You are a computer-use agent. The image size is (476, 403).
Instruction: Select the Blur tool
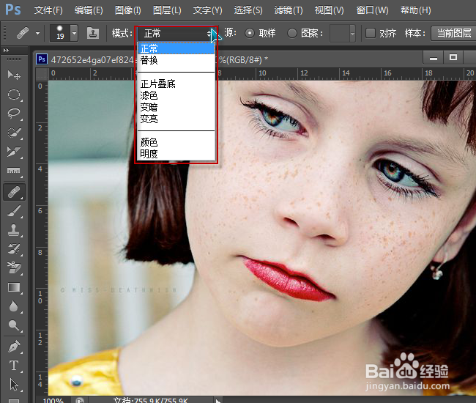[14, 306]
